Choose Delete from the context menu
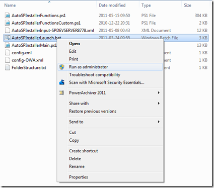This screenshot has width=214, height=188. pyautogui.click(x=110, y=159)
